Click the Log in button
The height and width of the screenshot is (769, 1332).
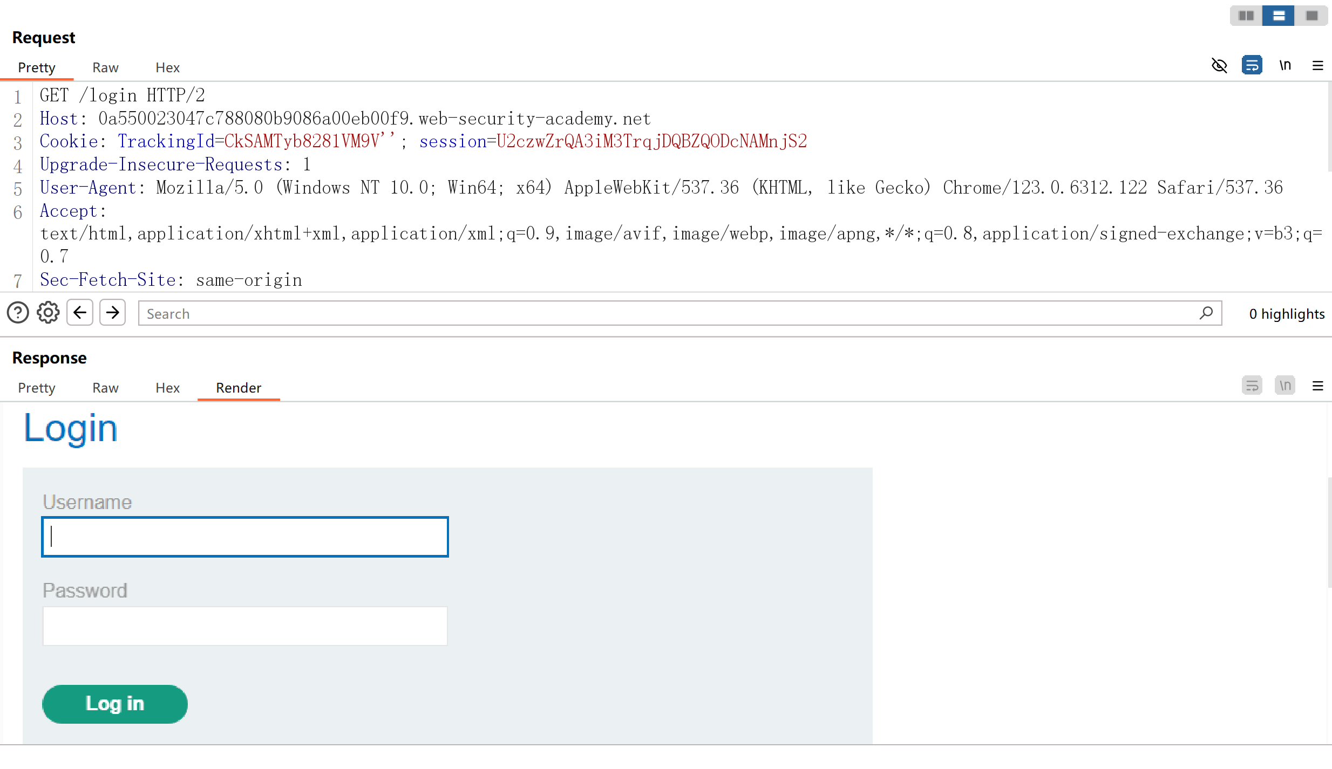(x=114, y=704)
